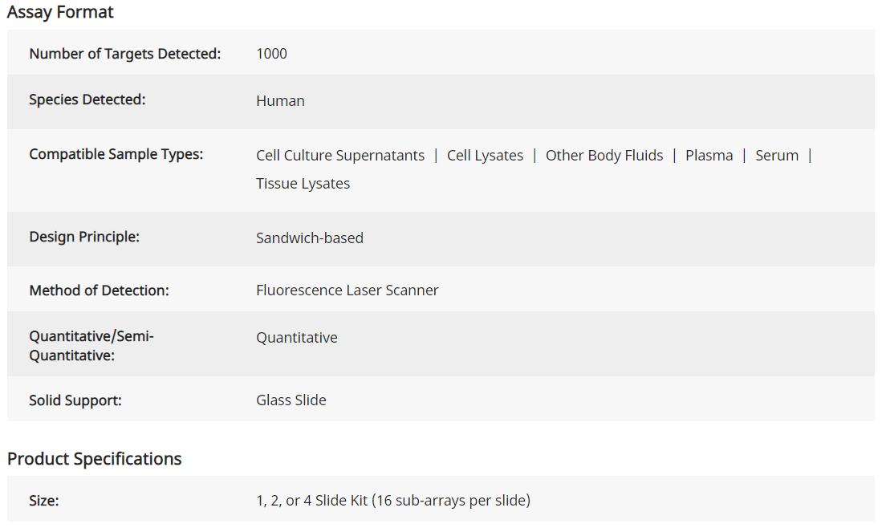
Task: Click the Cell Culture Supernatants sample type
Action: 340,156
